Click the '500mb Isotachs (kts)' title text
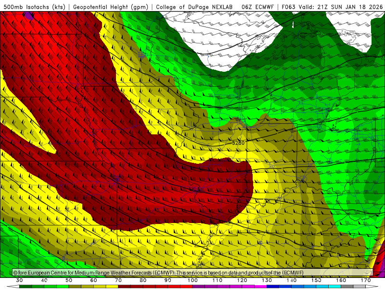Screen dimensions: 385x289 35,7
